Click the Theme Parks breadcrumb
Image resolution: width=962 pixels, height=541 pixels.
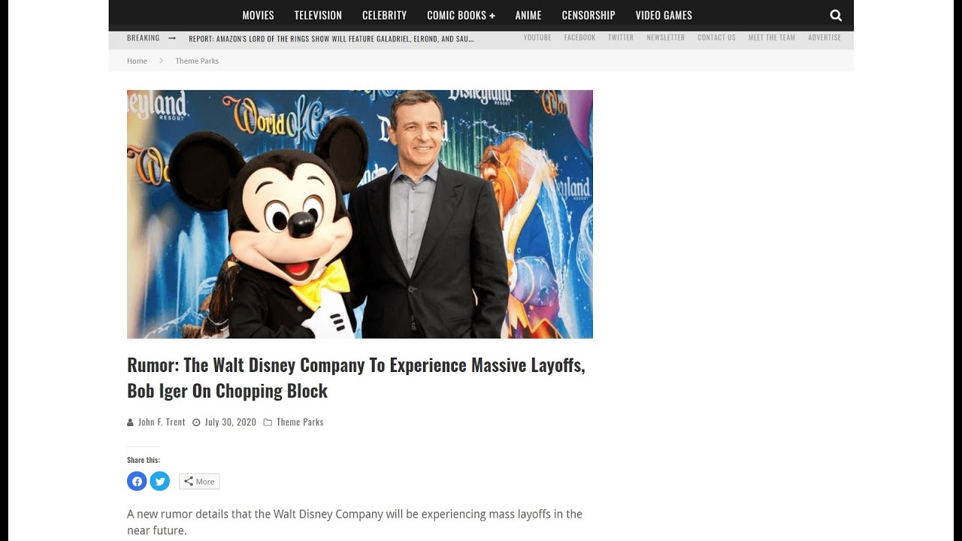[x=197, y=61]
